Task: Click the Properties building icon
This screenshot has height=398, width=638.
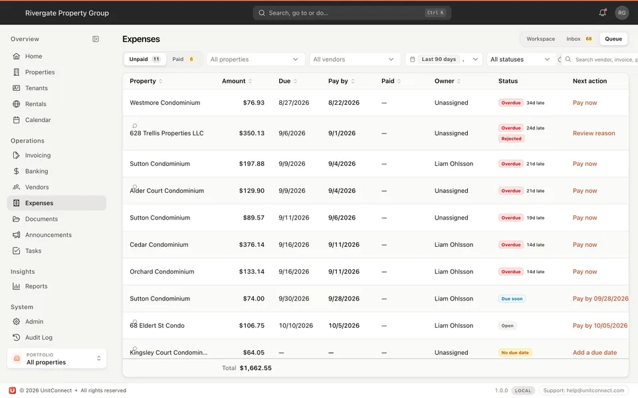Action: coord(16,72)
